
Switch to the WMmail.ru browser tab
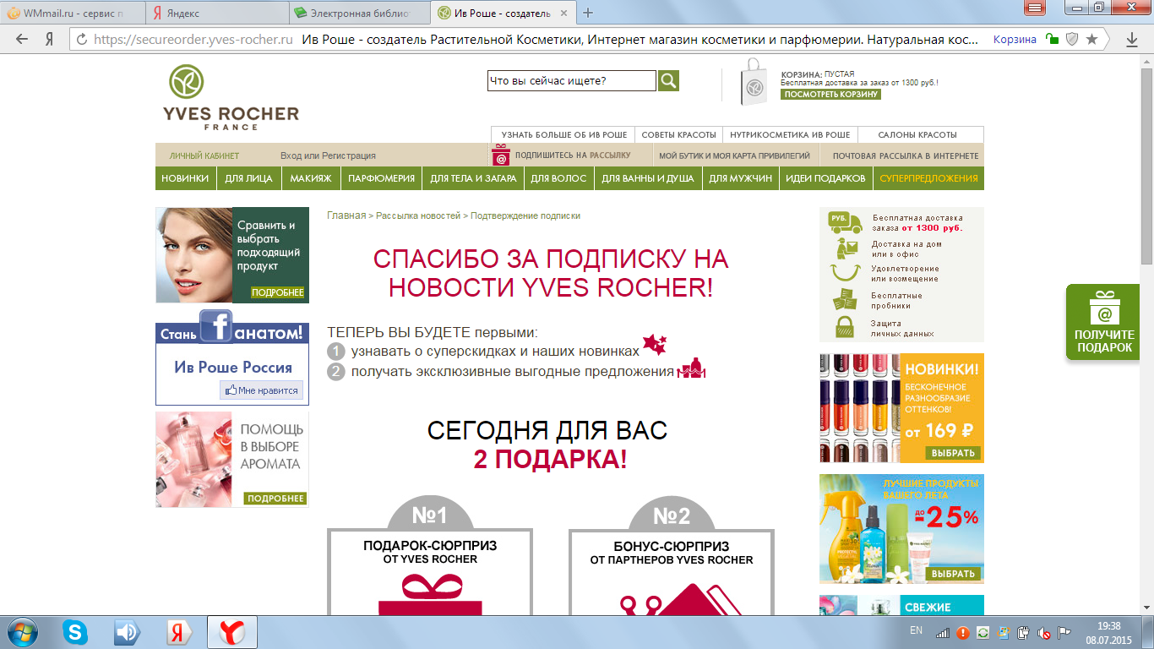[73, 13]
